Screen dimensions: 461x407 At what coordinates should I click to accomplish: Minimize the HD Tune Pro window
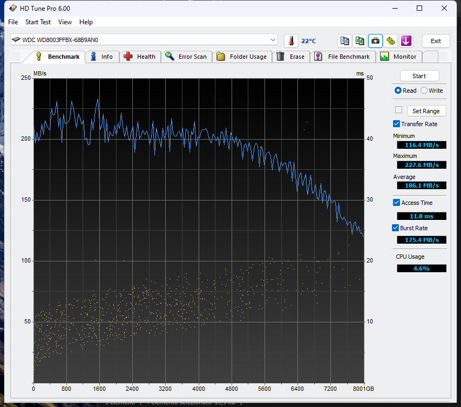click(x=395, y=8)
